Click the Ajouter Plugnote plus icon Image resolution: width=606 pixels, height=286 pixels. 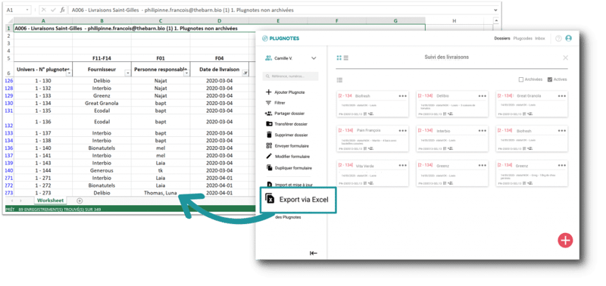click(x=269, y=92)
